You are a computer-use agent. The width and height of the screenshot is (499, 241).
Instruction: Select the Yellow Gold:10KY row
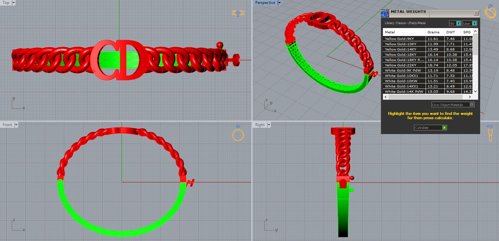pyautogui.click(x=428, y=44)
